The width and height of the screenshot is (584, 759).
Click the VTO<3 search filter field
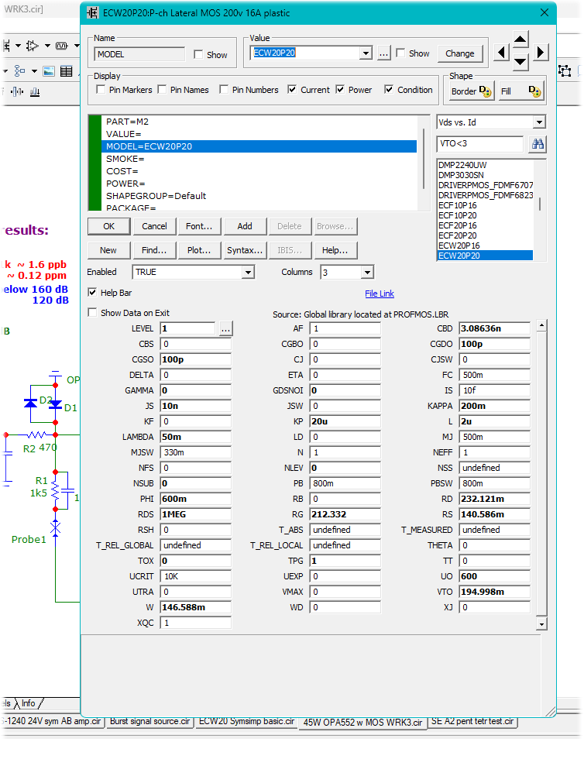pos(480,144)
